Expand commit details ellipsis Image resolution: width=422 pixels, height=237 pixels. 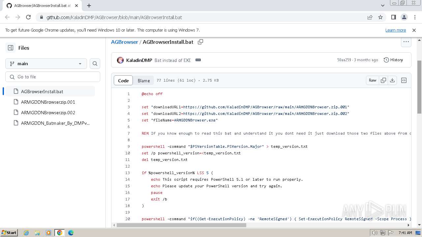click(x=198, y=60)
